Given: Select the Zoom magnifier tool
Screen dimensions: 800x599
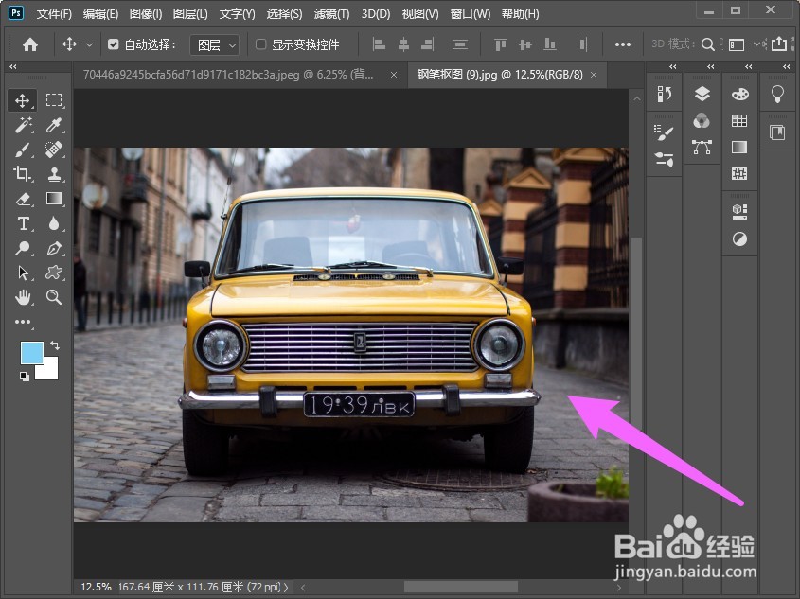Looking at the screenshot, I should point(54,297).
